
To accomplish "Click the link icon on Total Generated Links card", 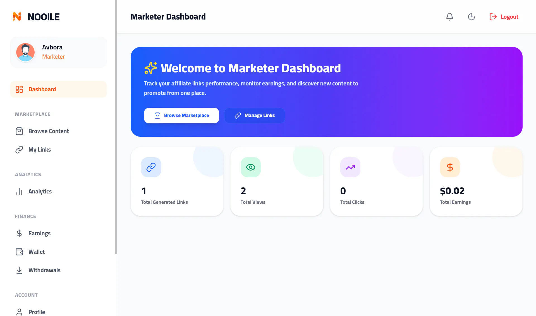I will (x=151, y=167).
